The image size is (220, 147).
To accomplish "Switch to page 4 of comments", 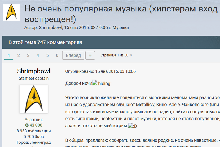I will [x=38, y=55].
